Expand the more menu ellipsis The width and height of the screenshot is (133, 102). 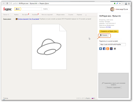point(86,15)
